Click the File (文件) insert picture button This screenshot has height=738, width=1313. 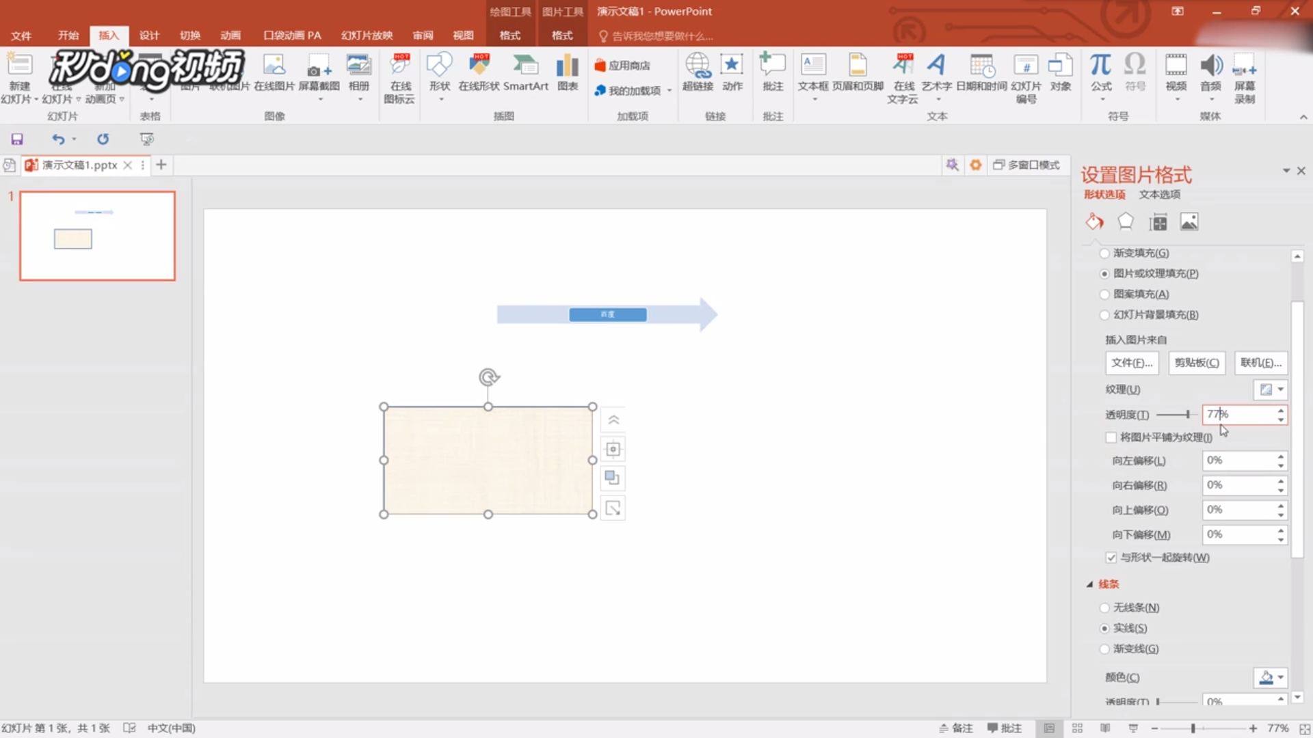tap(1132, 363)
